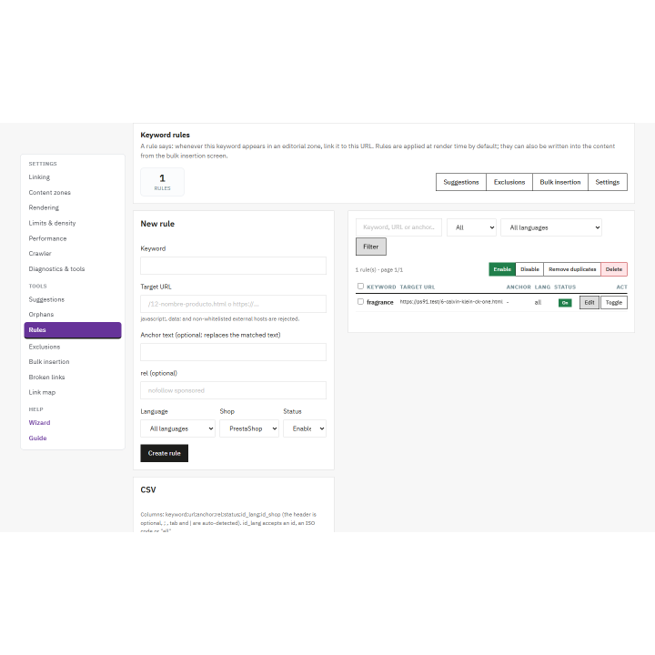Open the Status Enable dropdown
655x655 pixels.
click(305, 428)
